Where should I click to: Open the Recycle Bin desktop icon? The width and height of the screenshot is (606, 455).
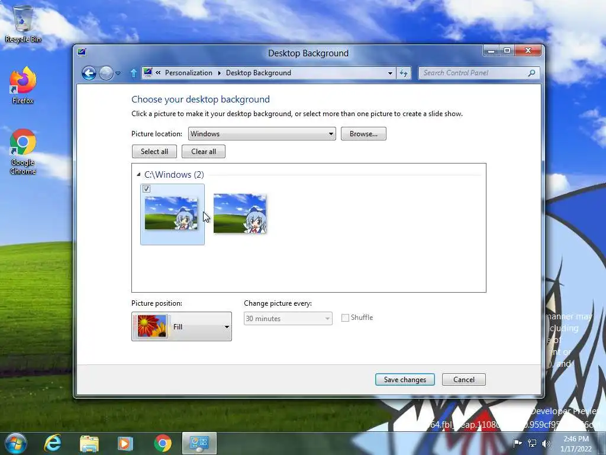(x=23, y=24)
